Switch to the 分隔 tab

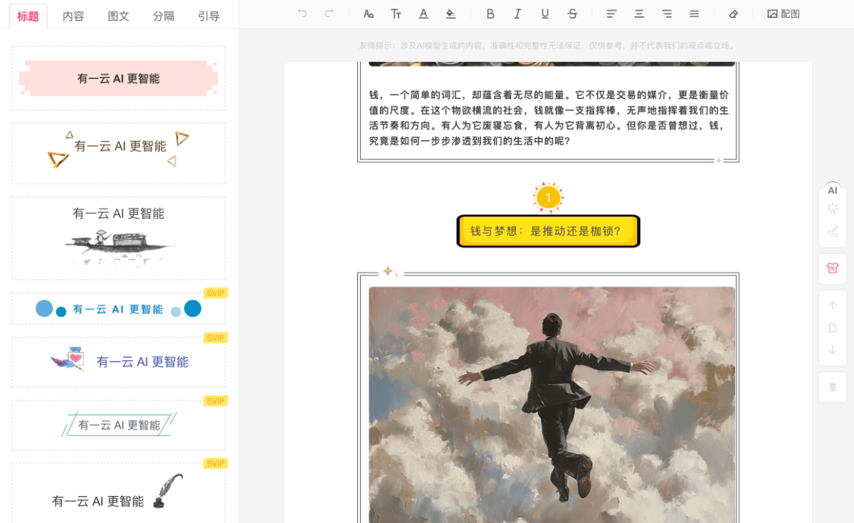(164, 16)
